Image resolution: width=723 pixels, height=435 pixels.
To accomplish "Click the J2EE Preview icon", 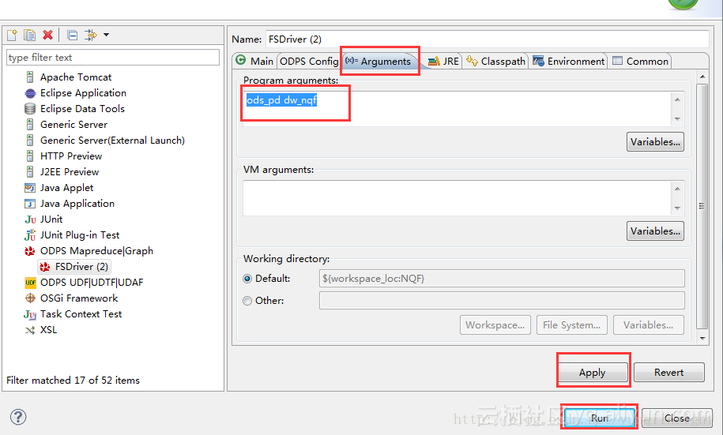I will click(30, 172).
